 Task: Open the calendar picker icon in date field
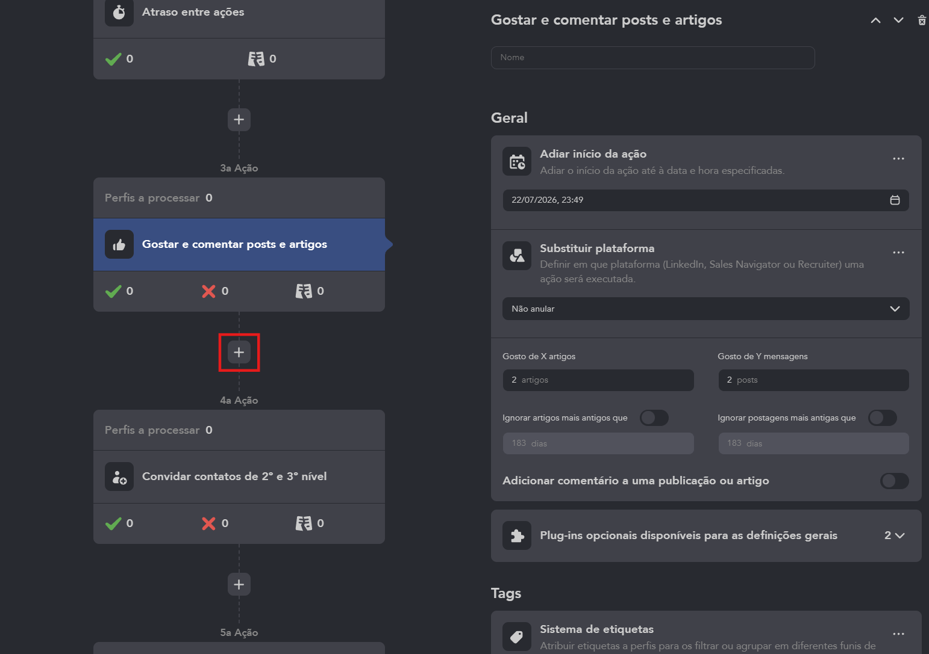pos(895,200)
